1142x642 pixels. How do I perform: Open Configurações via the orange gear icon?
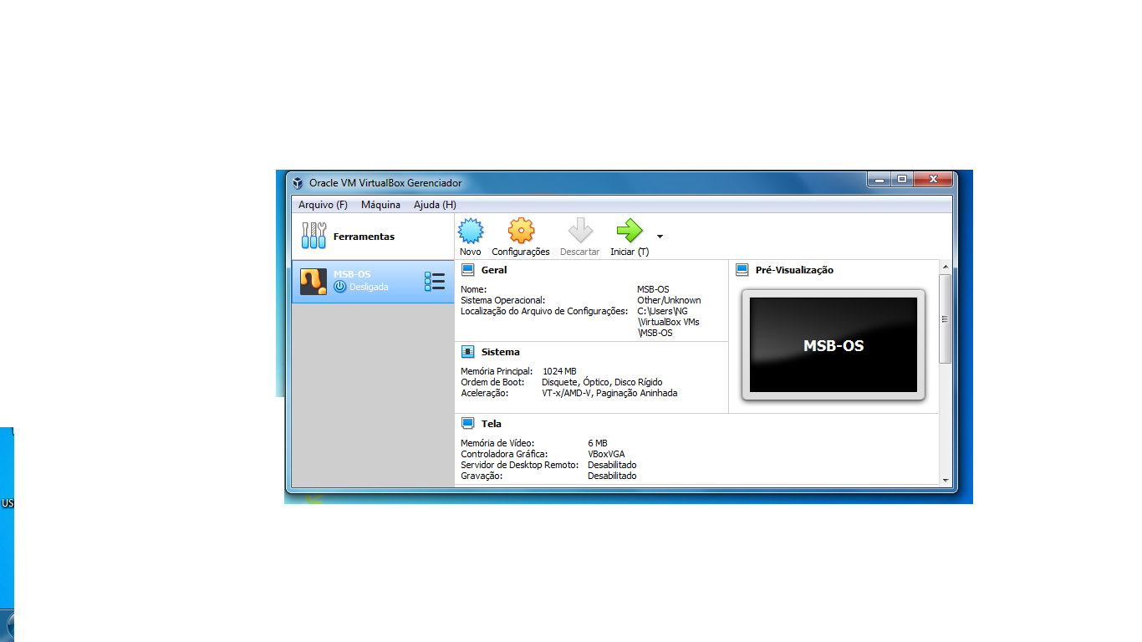click(521, 231)
